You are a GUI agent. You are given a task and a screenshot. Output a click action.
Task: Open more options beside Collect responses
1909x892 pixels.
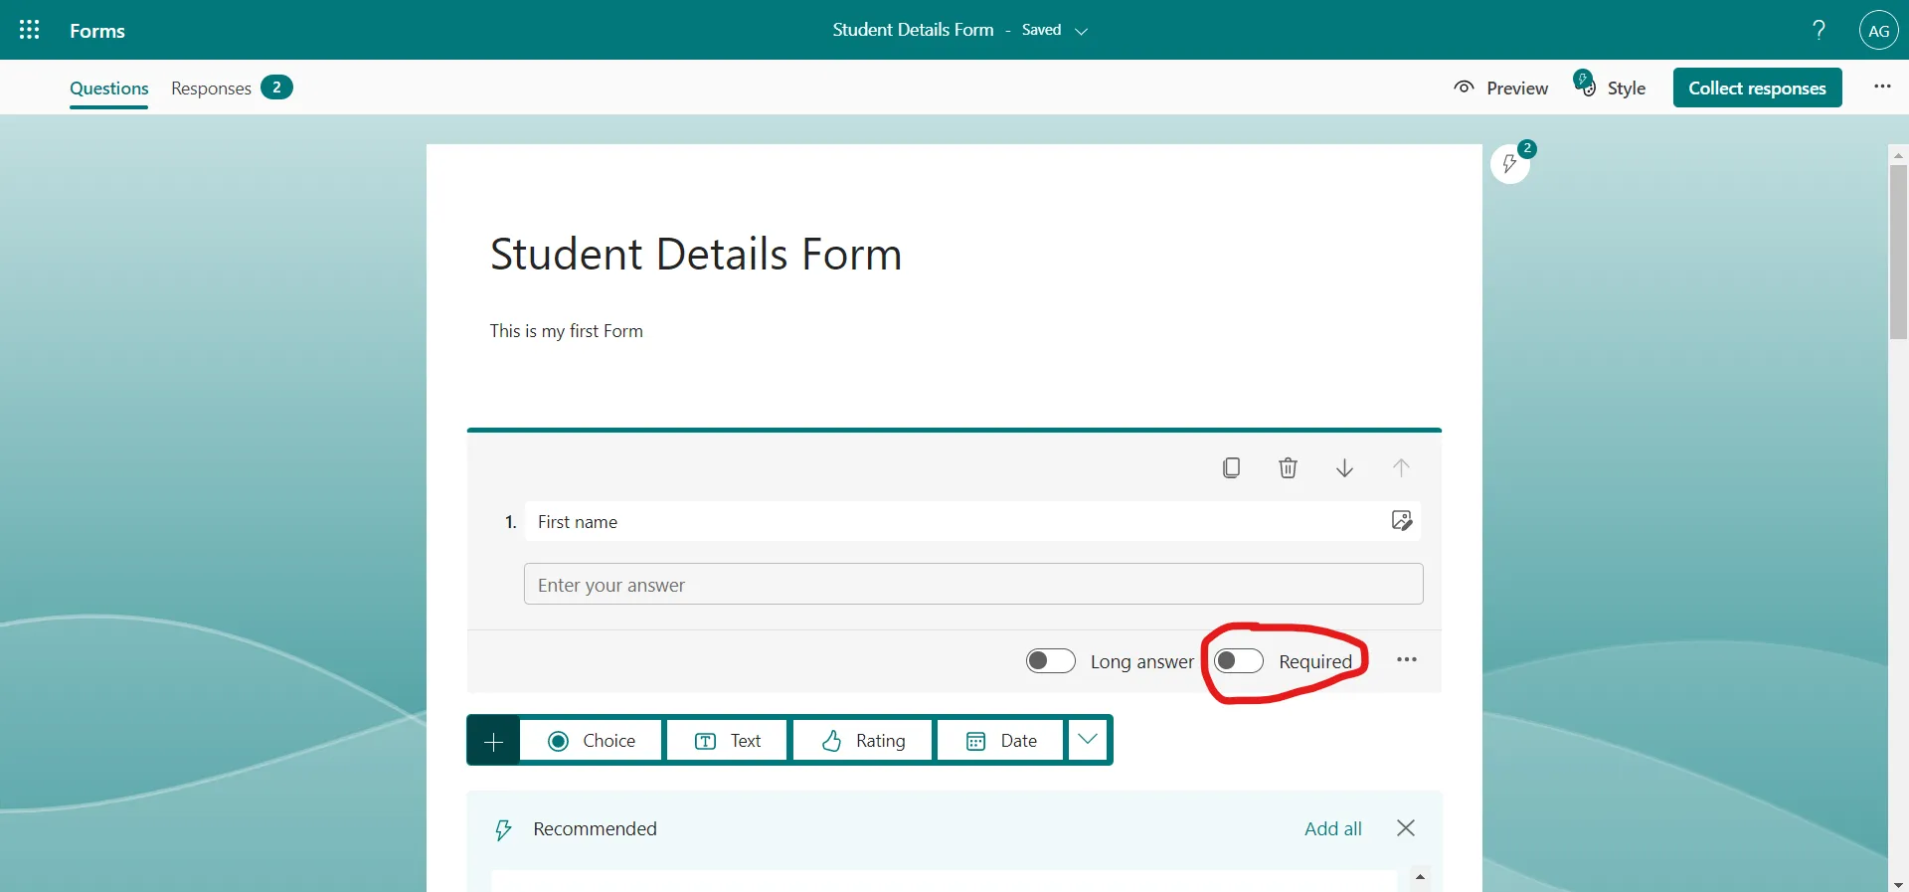click(x=1882, y=87)
